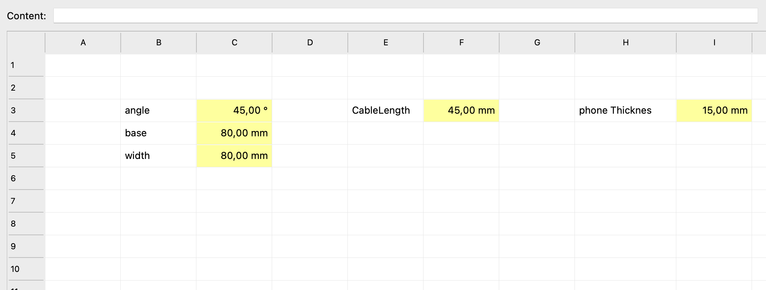Select column C via its header
Screen dimensions: 766x290
tap(234, 43)
